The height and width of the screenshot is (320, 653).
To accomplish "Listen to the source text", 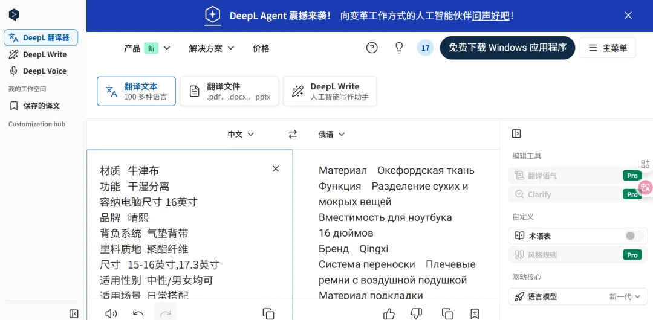I will coord(111,314).
